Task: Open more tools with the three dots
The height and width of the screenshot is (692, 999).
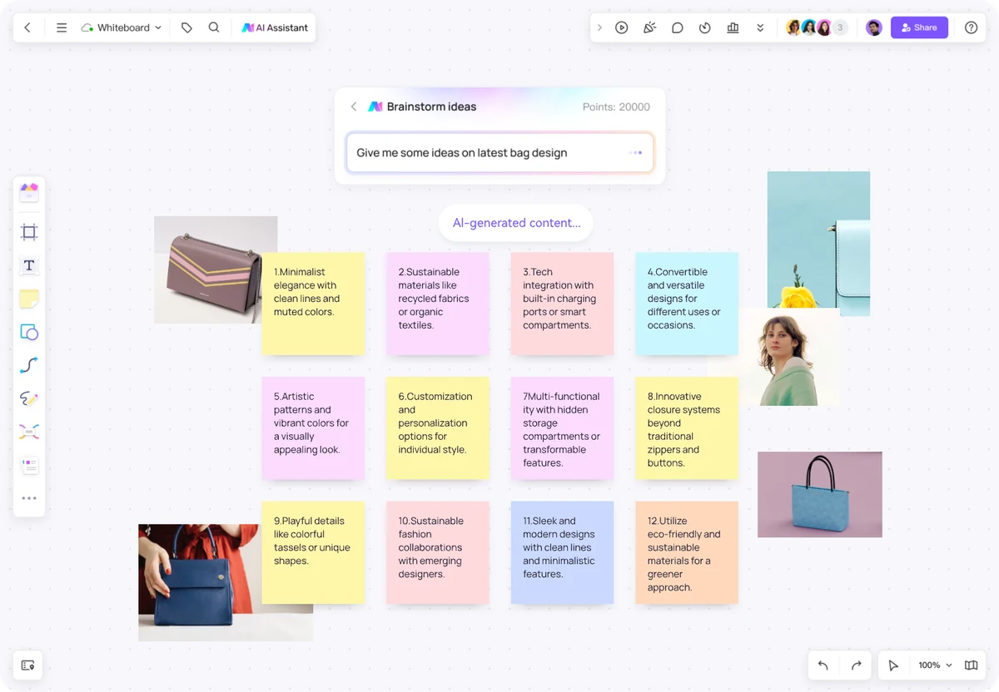Action: (x=29, y=498)
